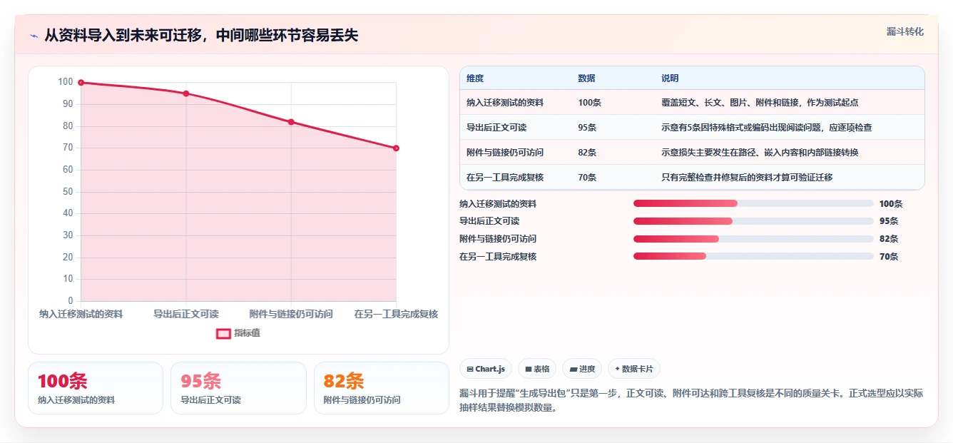This screenshot has height=443, width=953.
Task: Click the progress bar for 纳入迁移测试的资料
Action: [x=753, y=204]
